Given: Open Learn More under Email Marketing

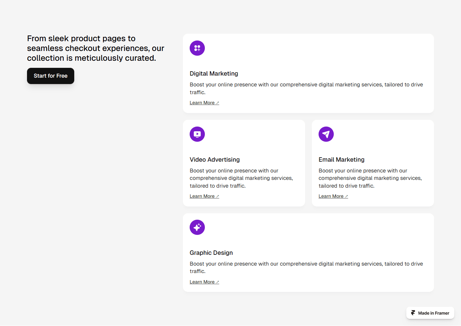Looking at the screenshot, I should (333, 196).
